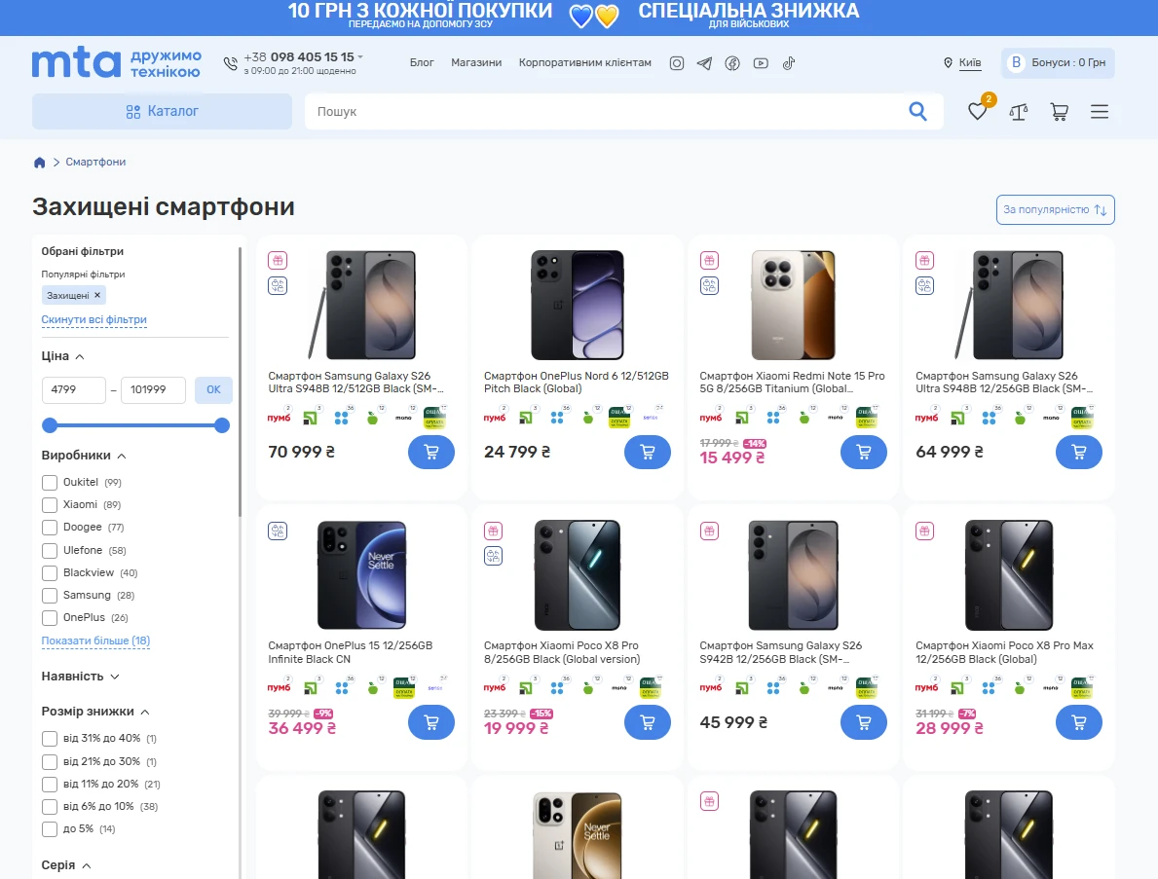Image resolution: width=1158 pixels, height=879 pixels.
Task: Open the Каталог menu button
Action: click(x=162, y=111)
